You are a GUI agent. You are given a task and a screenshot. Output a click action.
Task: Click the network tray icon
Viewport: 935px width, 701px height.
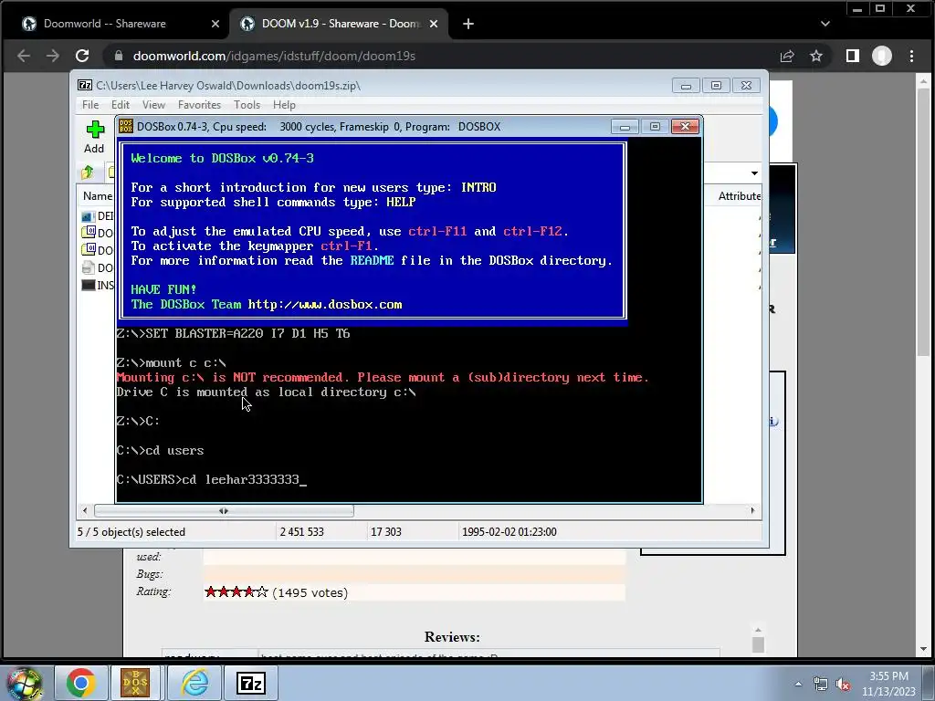(x=821, y=685)
